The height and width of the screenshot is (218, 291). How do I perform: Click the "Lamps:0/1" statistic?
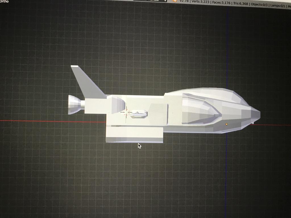tap(278, 6)
